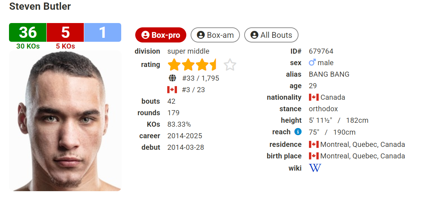Image resolution: width=437 pixels, height=198 pixels.
Task: Show the All Bouts tab
Action: pos(271,35)
